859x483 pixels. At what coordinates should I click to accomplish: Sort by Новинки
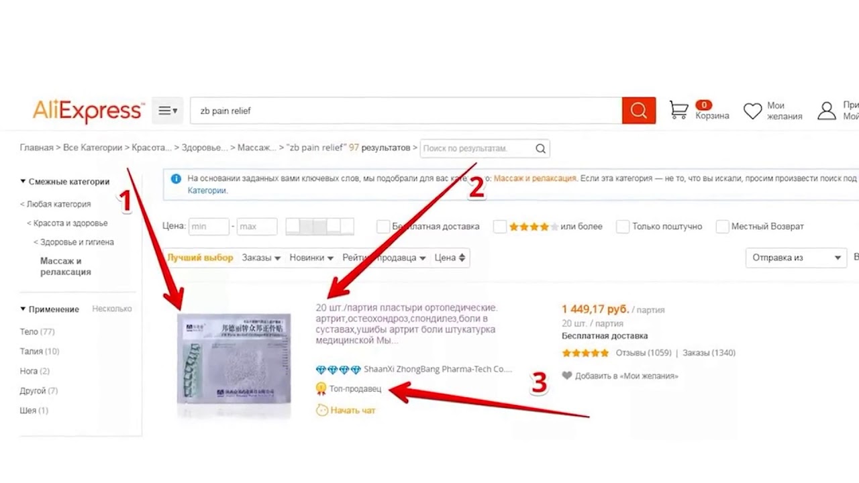click(x=311, y=258)
